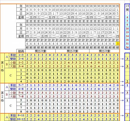Screen dimensions: 130x121
Task: Select the 第1格 group label
Action: 2,66
